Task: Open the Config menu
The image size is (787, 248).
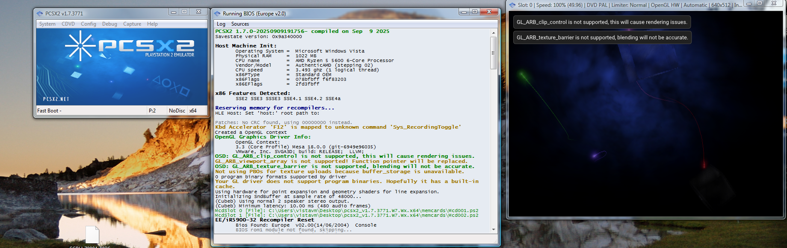Action: coord(89,24)
